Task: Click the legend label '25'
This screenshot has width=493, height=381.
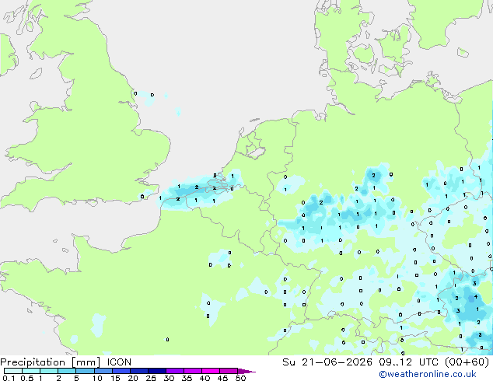Action: [151, 378]
